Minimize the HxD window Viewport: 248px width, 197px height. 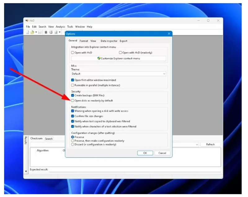[x=198, y=21]
